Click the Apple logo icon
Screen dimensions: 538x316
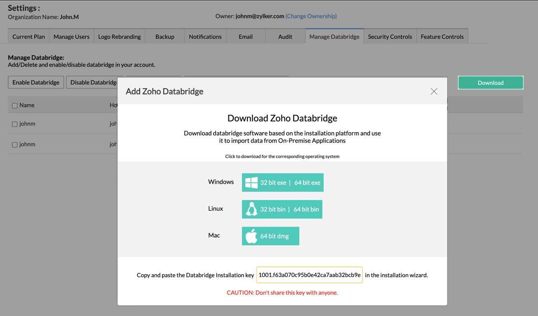(251, 236)
